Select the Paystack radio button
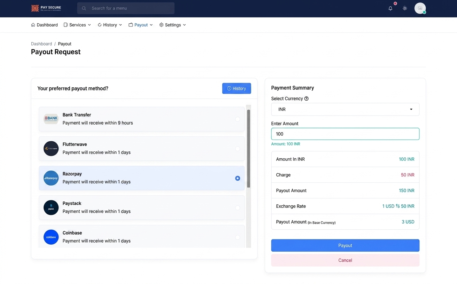Screen dimensions: 457x284 (238, 208)
